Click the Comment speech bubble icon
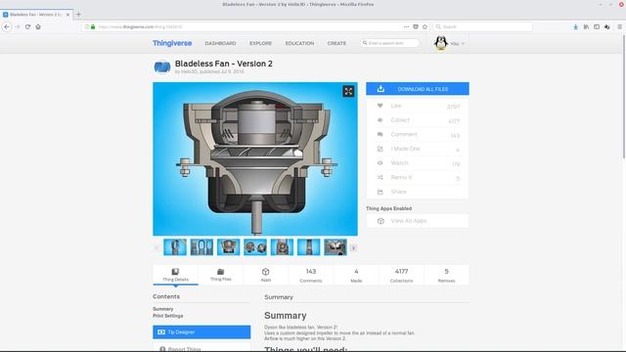Screen dimensions: 626x352 [x=380, y=135]
